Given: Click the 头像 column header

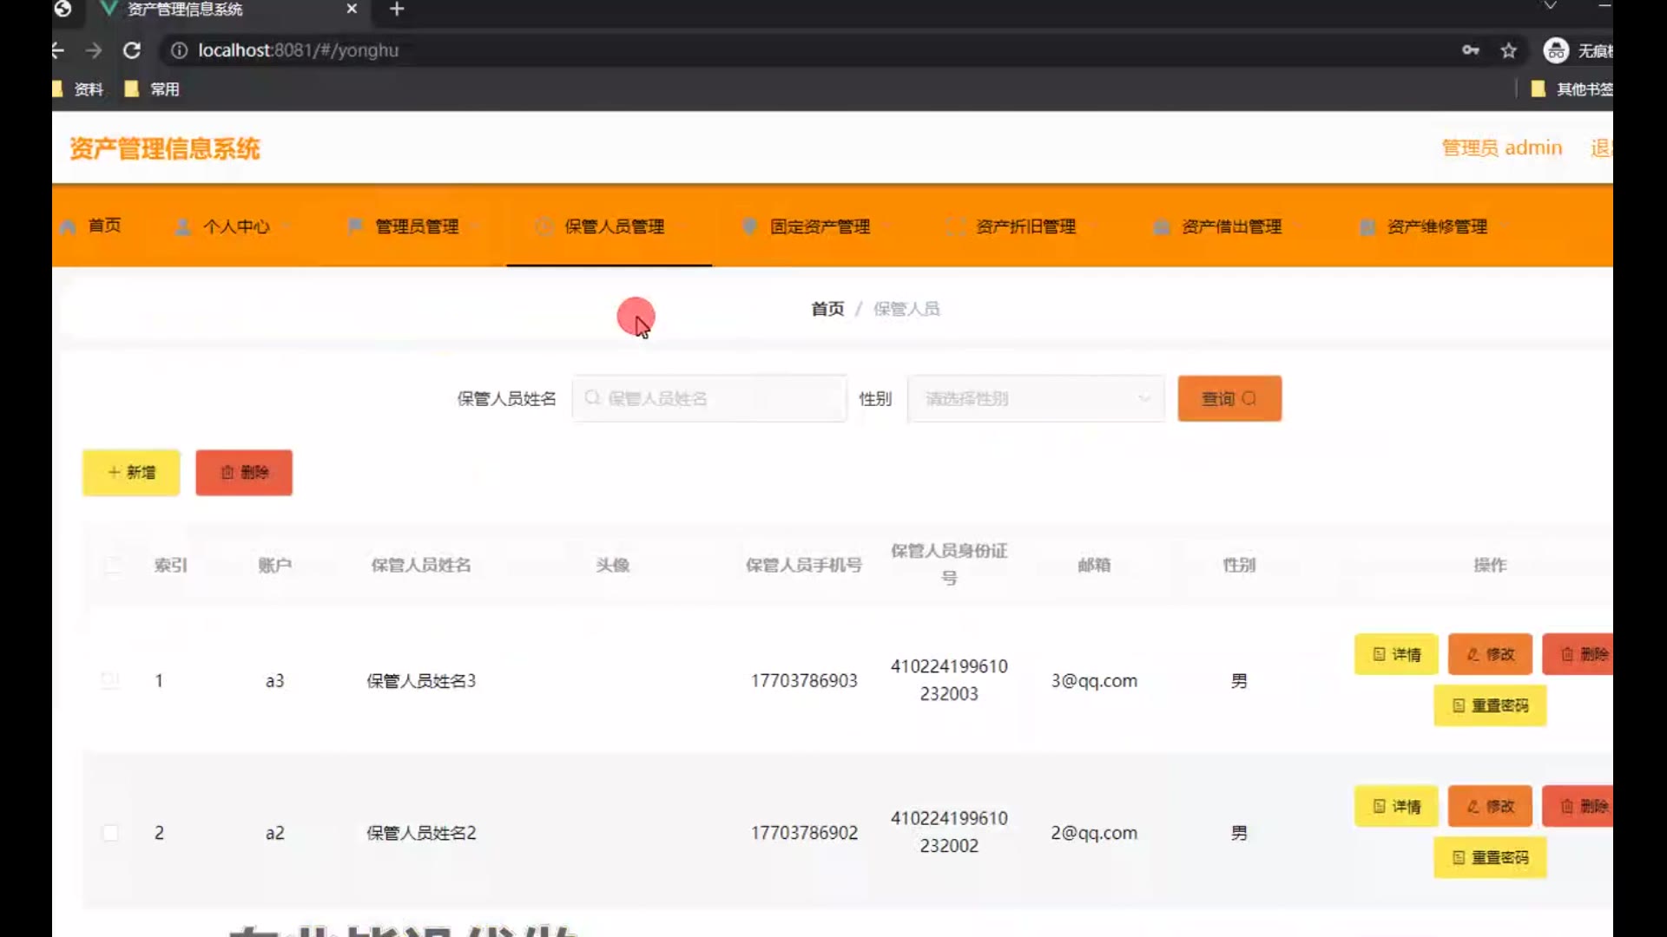Looking at the screenshot, I should click(x=612, y=565).
